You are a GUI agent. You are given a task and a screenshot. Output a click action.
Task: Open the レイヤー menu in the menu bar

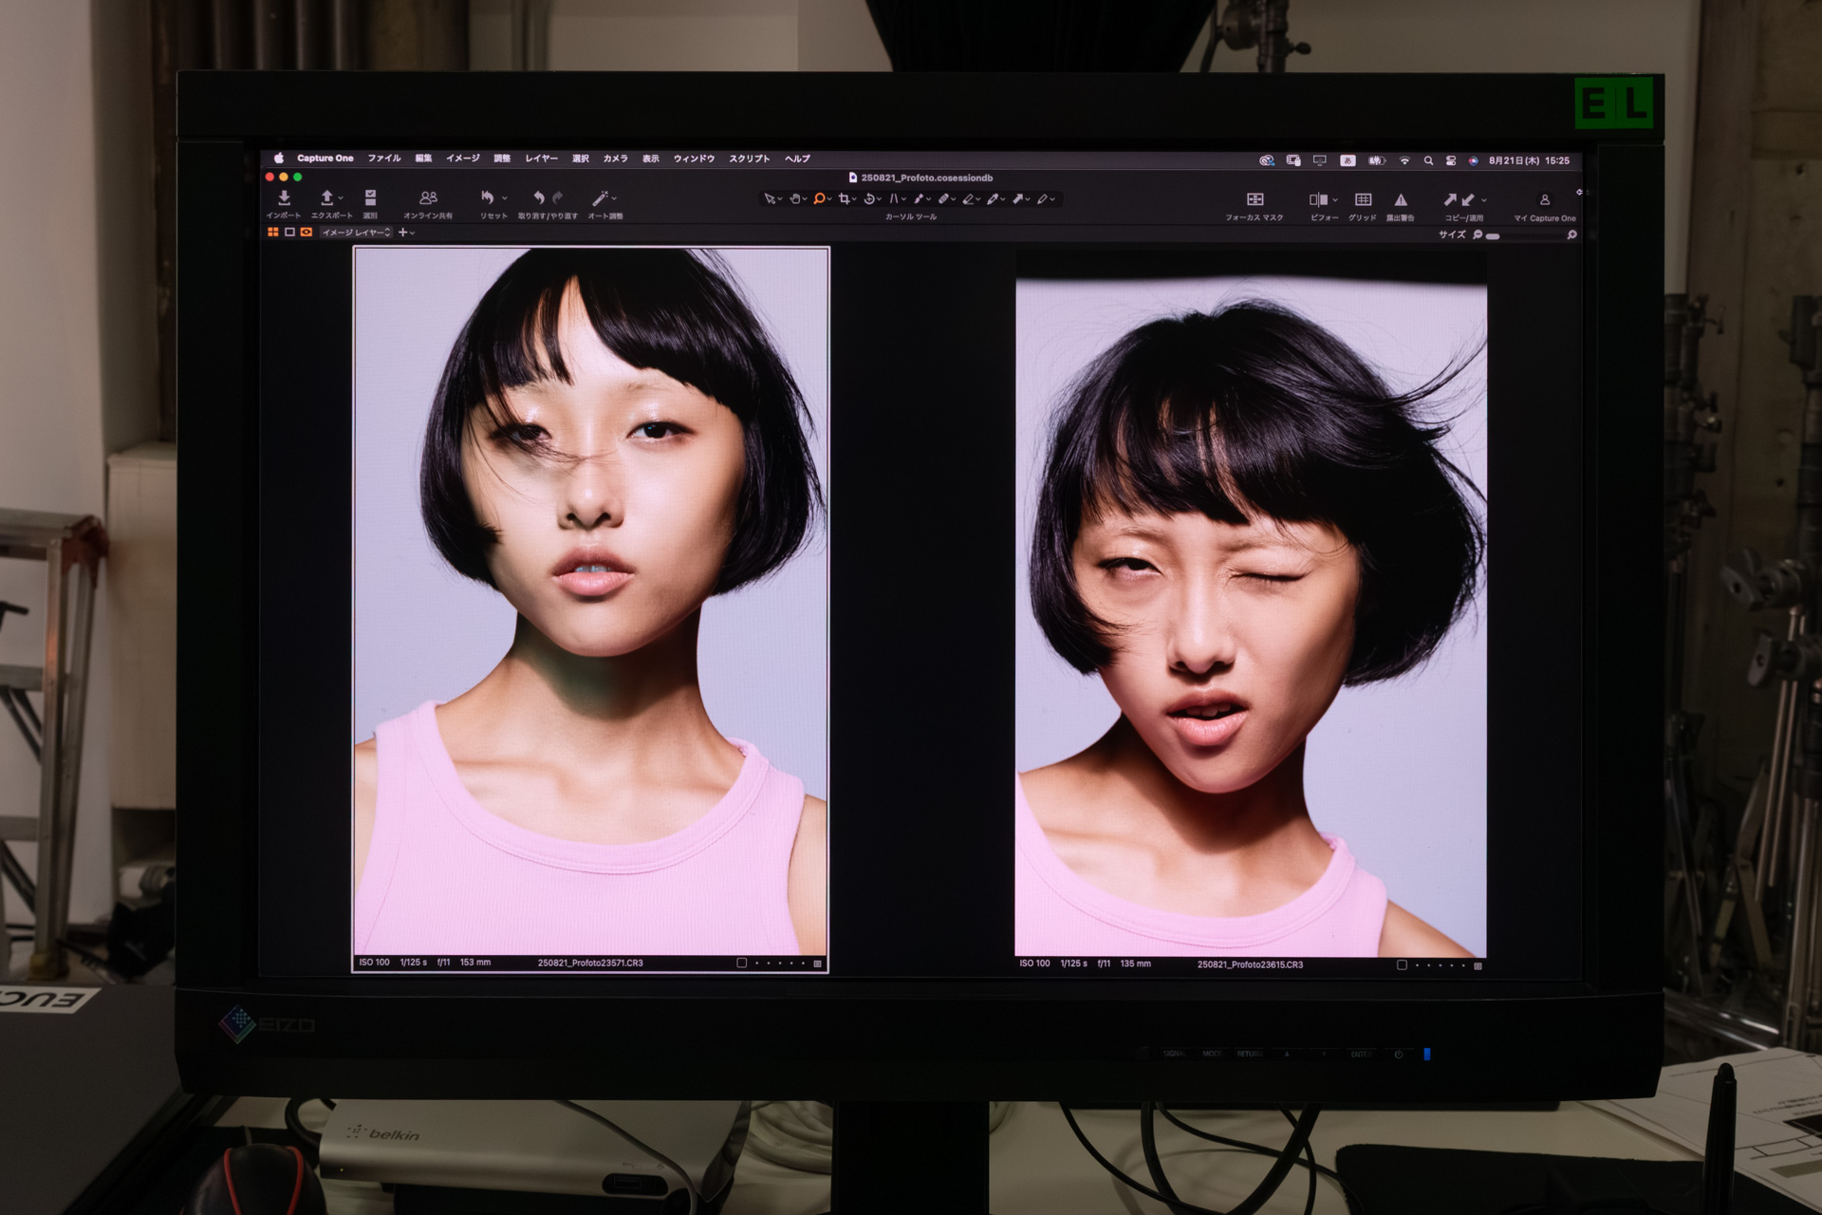(543, 159)
